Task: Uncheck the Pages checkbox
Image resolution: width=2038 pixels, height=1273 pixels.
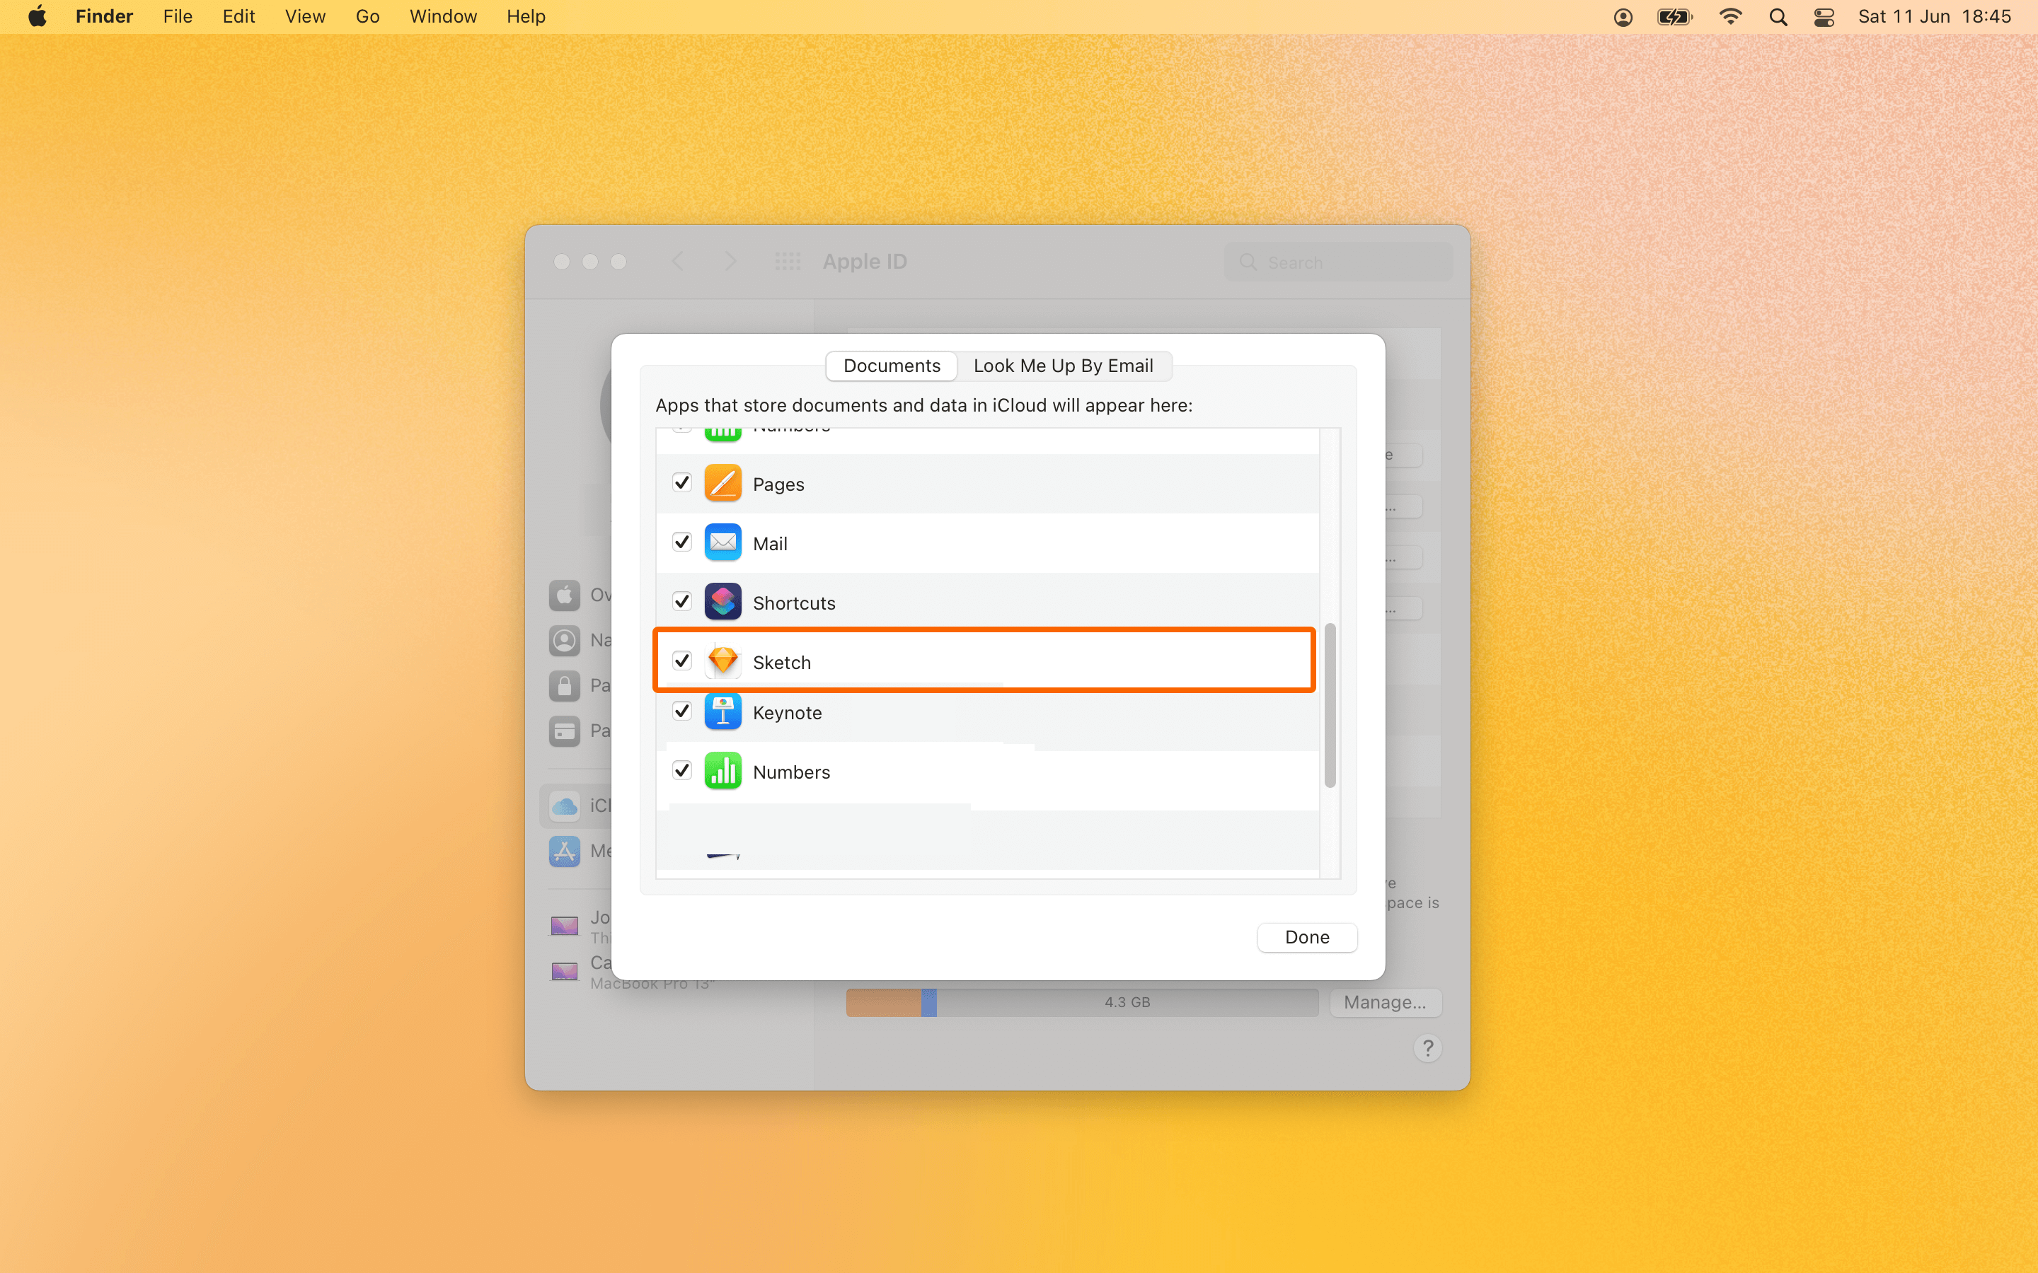Action: (x=682, y=482)
